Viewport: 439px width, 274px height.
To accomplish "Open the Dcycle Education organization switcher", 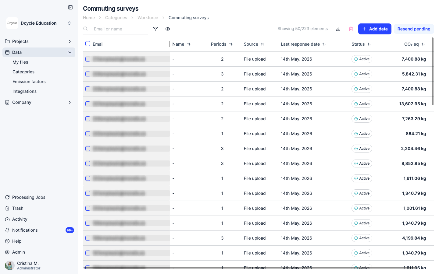I will point(39,23).
